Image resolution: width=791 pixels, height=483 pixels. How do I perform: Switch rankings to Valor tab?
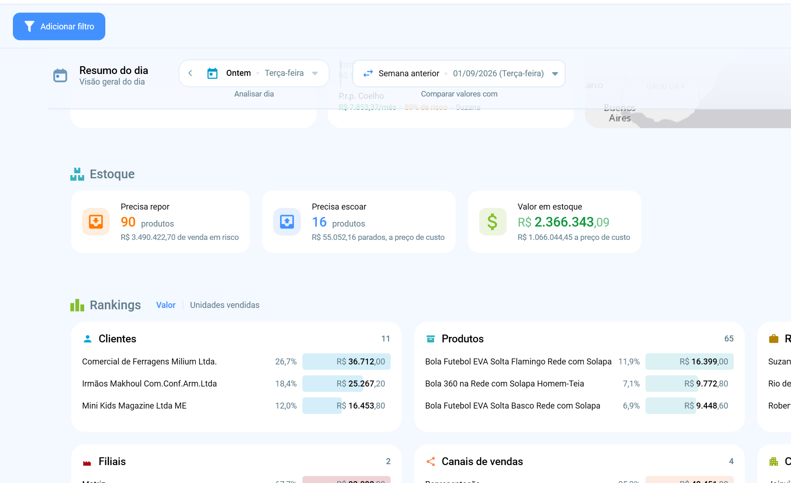click(x=166, y=305)
